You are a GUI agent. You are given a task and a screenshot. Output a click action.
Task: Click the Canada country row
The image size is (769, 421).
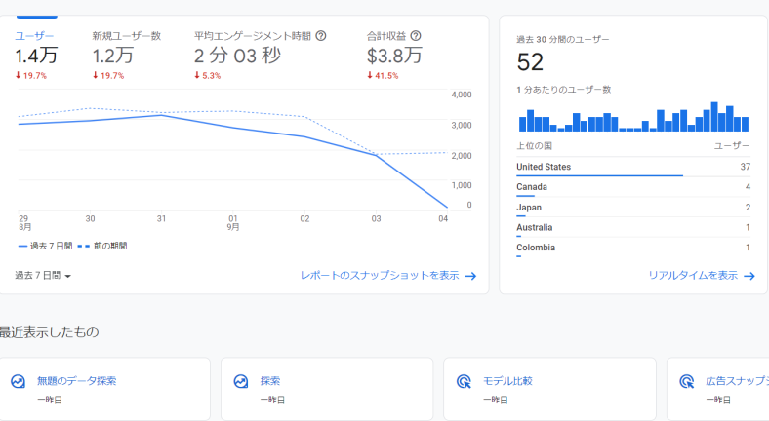click(x=632, y=187)
